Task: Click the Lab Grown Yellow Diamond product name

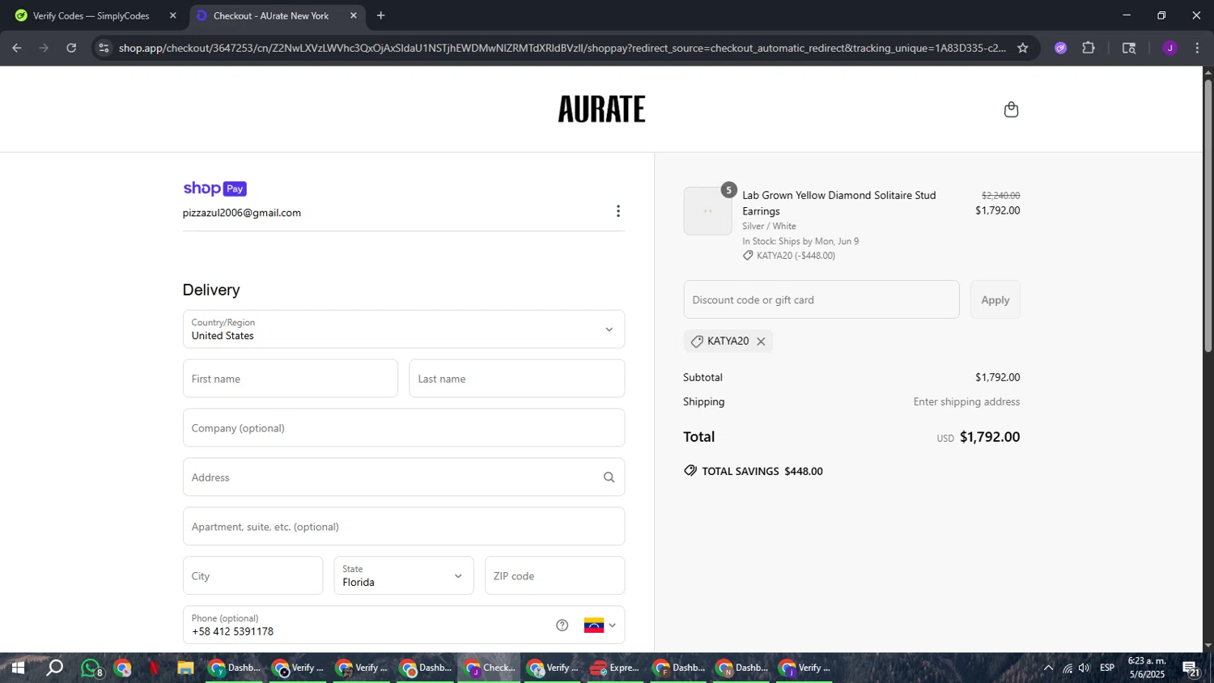Action: (839, 203)
